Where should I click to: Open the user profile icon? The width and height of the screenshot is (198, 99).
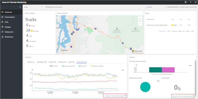[x=195, y=2]
